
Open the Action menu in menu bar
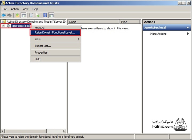pyautogui.click(x=15, y=9)
